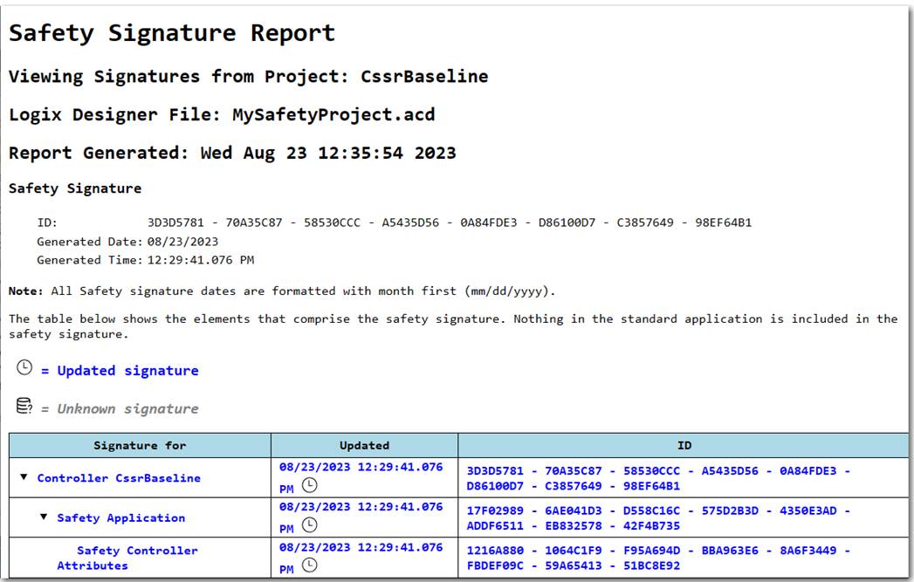Click clock icon in Safety Controller Attributes row
Image resolution: width=914 pixels, height=582 pixels.
[x=309, y=565]
